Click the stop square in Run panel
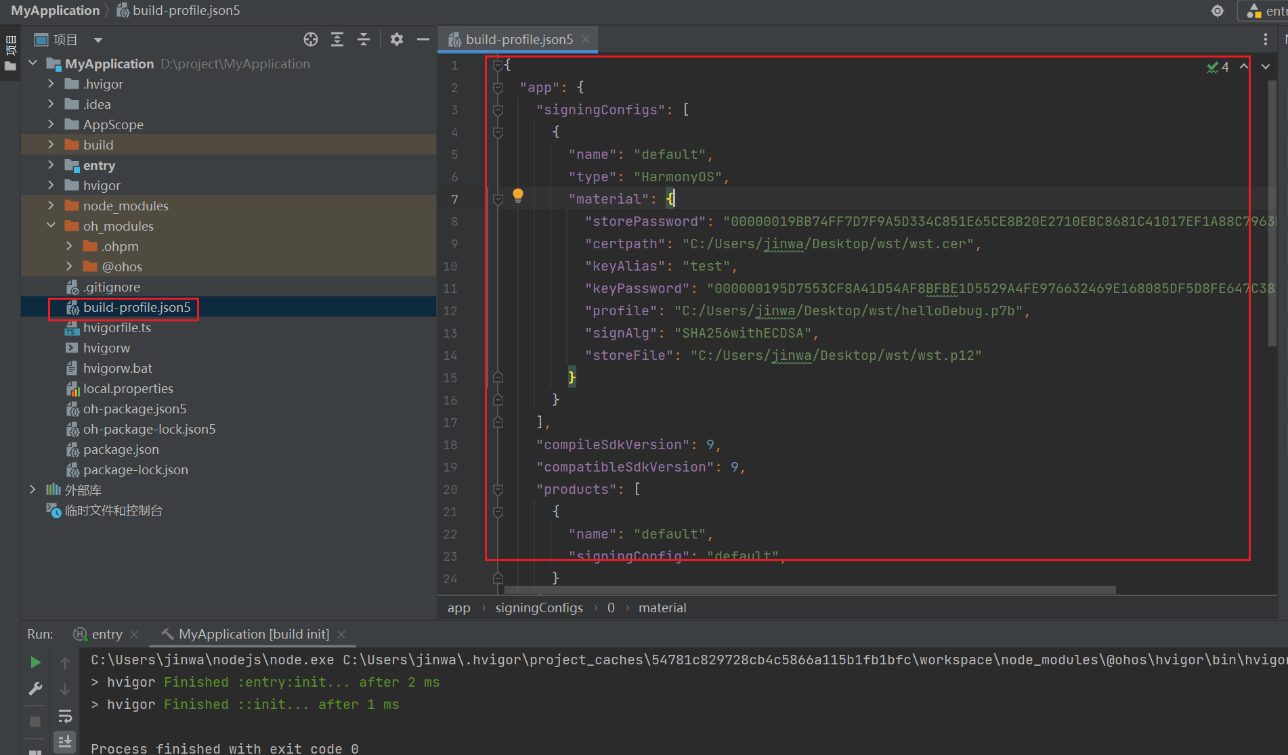 tap(35, 722)
